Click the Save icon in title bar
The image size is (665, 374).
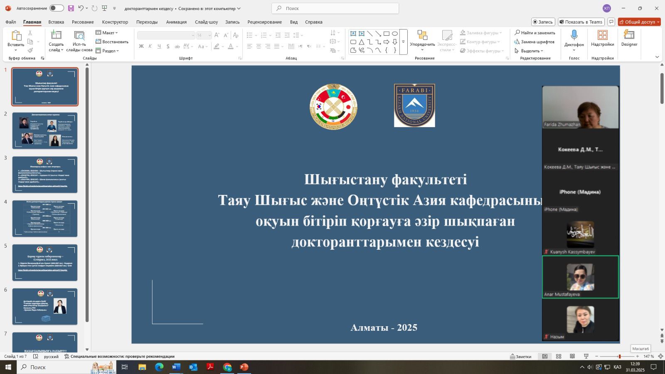point(71,8)
